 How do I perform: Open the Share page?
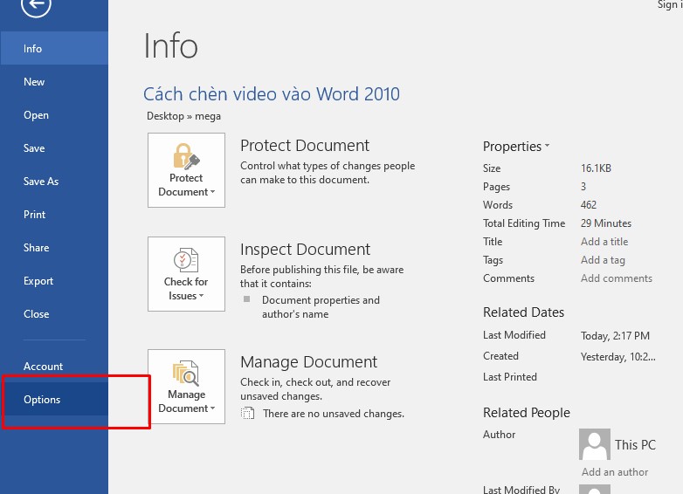click(54, 248)
